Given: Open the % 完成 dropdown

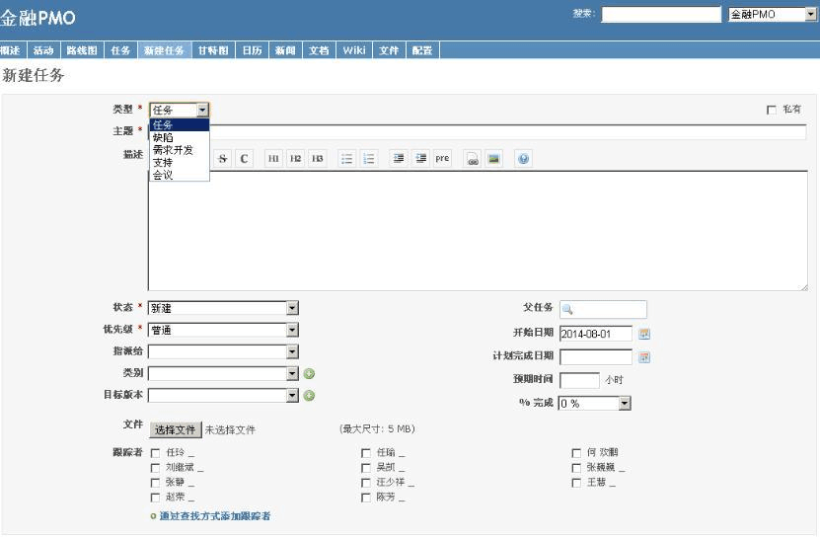Looking at the screenshot, I should point(595,404).
